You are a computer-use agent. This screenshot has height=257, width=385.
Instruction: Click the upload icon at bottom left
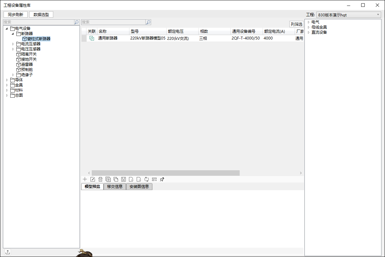click(8, 252)
